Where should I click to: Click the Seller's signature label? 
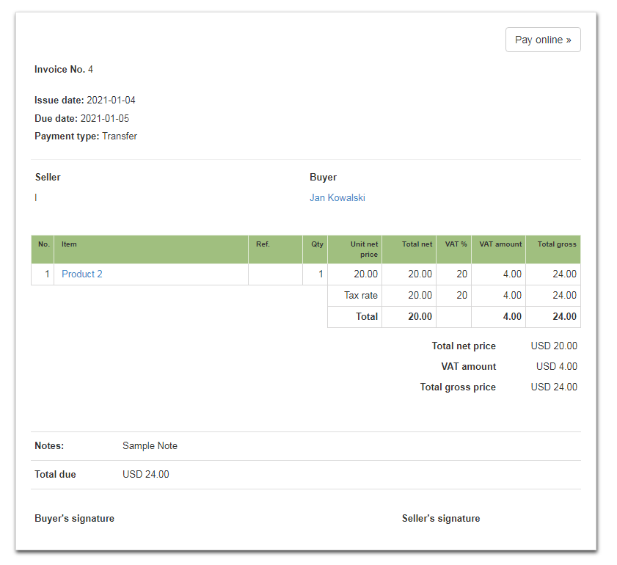click(440, 518)
